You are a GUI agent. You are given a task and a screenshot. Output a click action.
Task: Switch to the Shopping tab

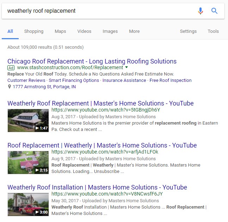tap(34, 31)
